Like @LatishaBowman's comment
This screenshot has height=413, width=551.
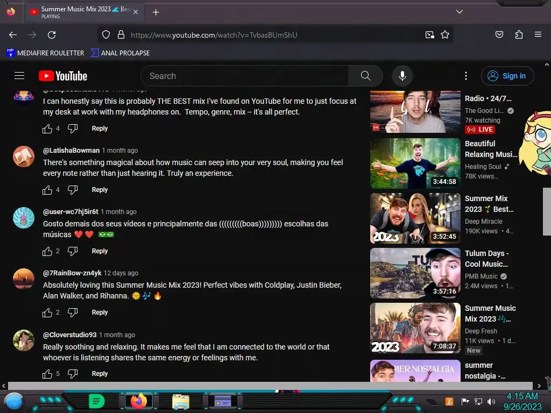point(47,190)
